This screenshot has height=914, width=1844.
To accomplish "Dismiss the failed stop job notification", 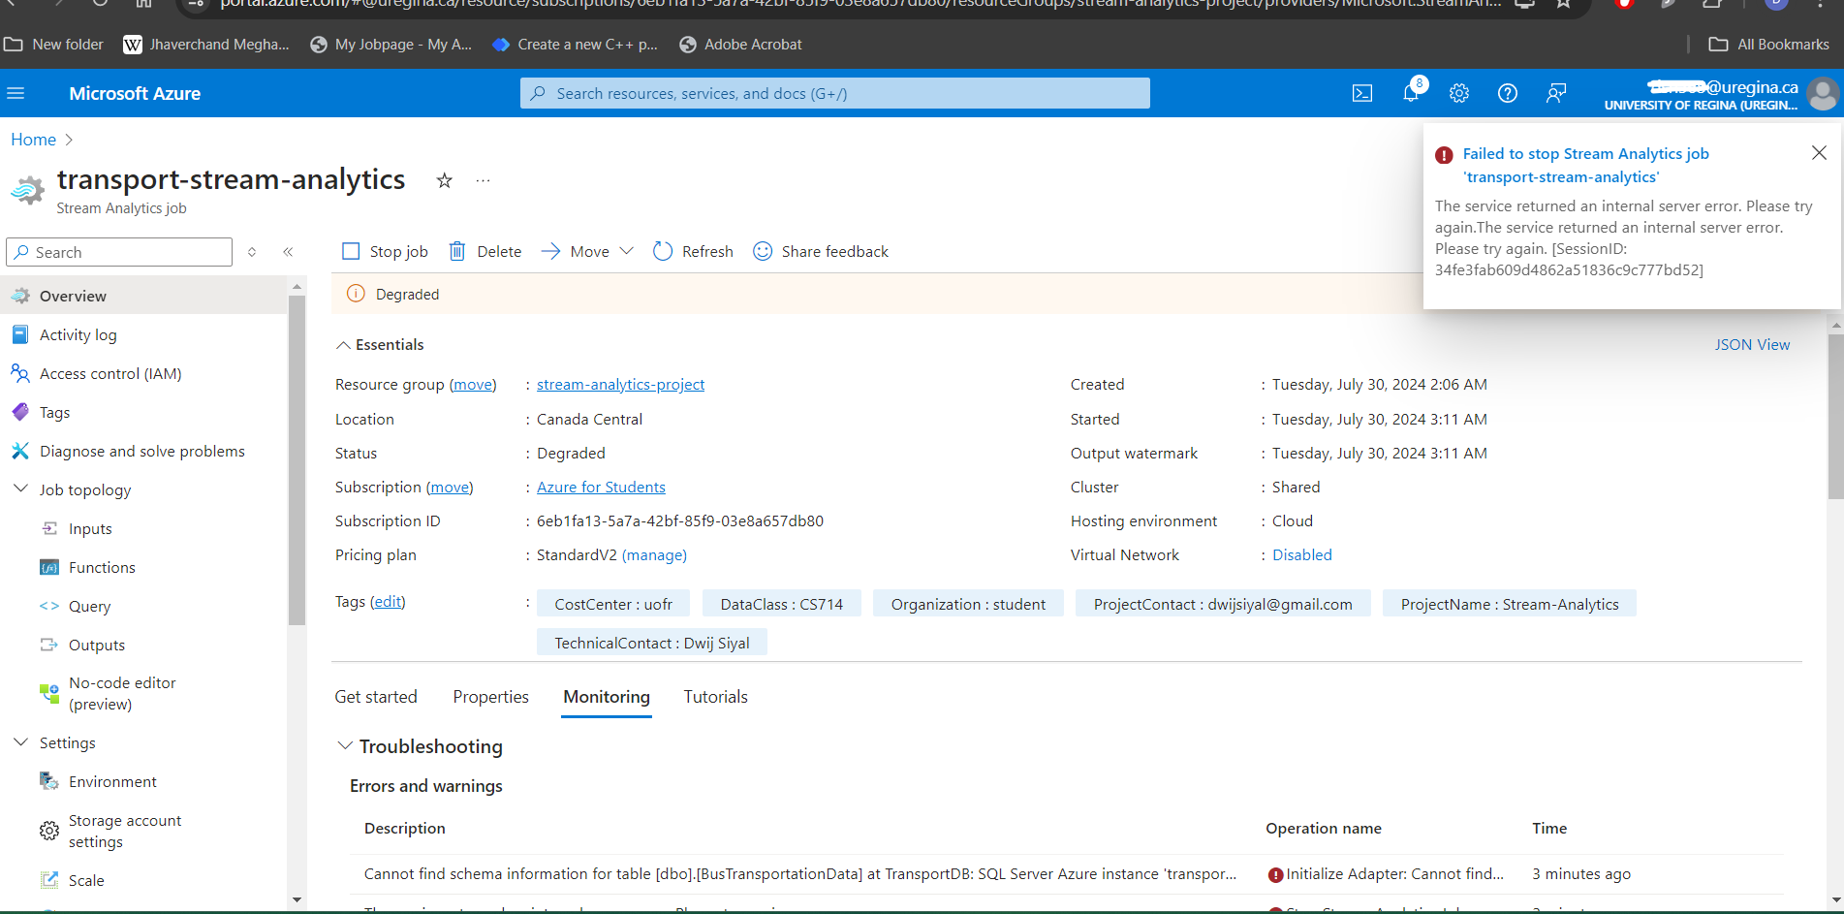I will 1819,153.
